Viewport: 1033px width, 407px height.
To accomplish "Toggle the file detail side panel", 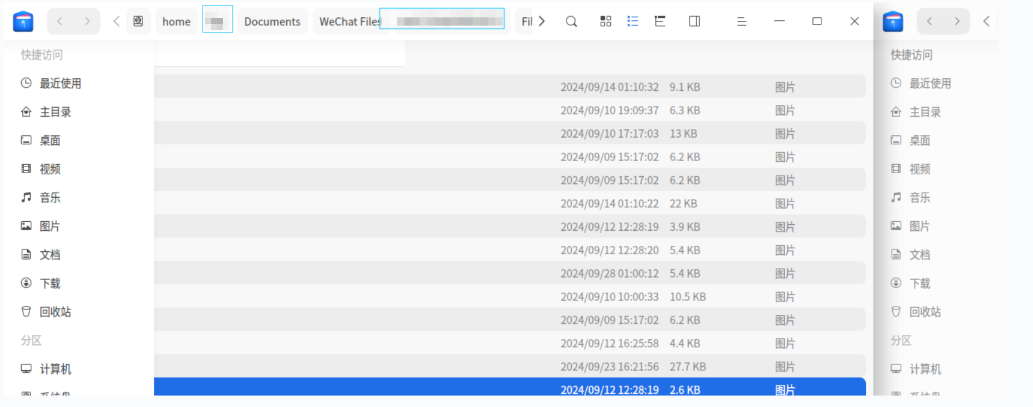I will [x=694, y=22].
